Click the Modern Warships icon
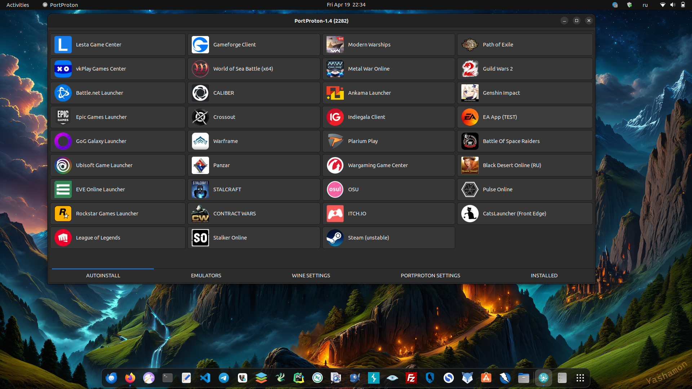The image size is (692, 389). click(x=335, y=45)
